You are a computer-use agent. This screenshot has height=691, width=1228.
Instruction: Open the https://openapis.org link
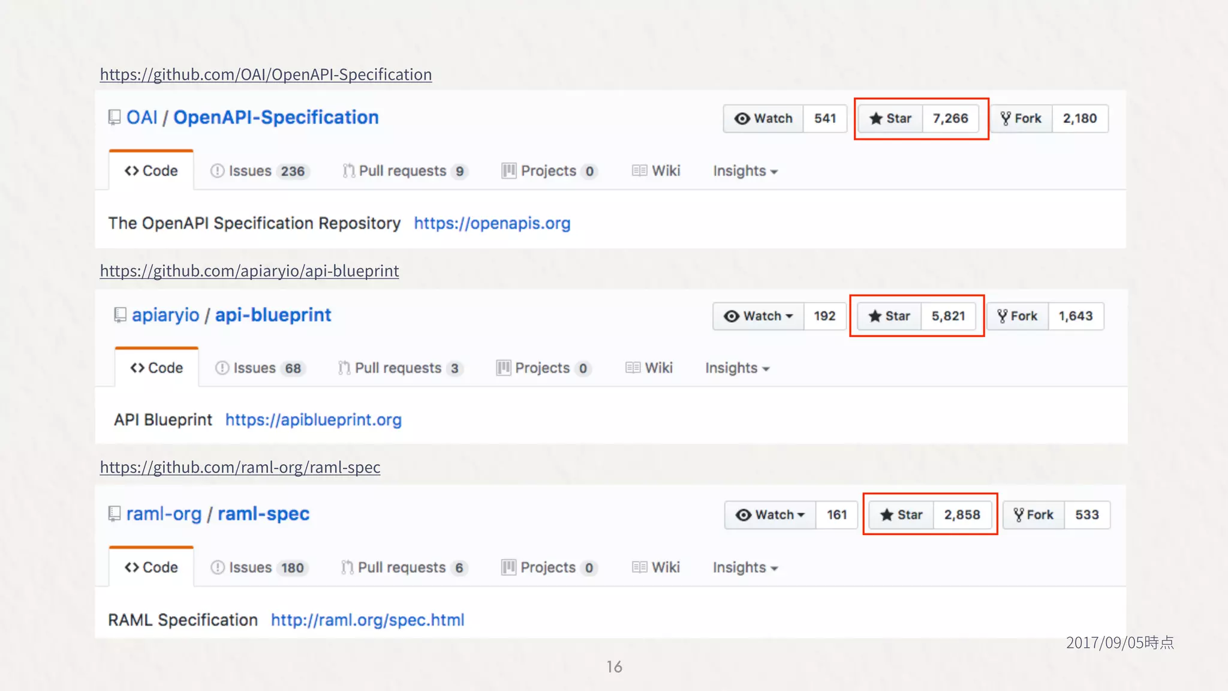click(492, 223)
